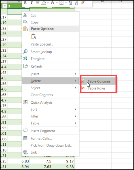Viewport: 134px width, 170px height.
Task: Expand Table submenu arrow
Action: point(75,123)
